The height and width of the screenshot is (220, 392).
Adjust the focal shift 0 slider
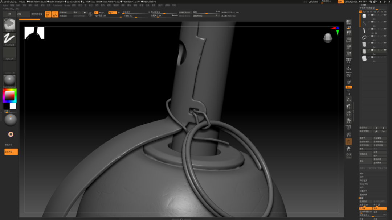coord(164,12)
